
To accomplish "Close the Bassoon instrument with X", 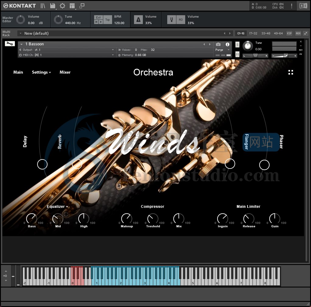I will coord(301,42).
